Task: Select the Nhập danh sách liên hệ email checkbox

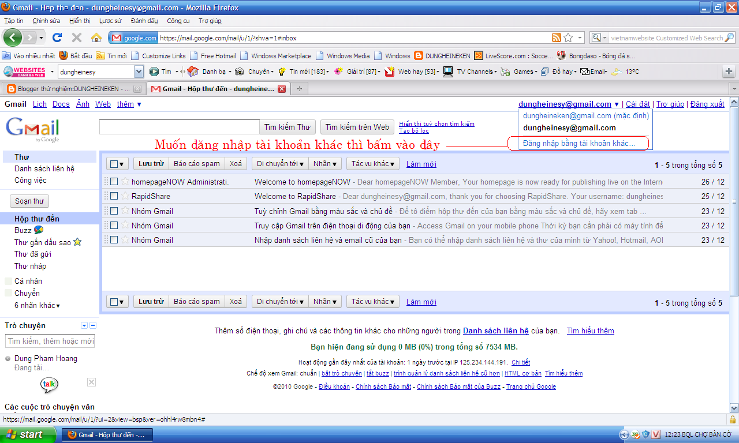Action: pyautogui.click(x=114, y=239)
